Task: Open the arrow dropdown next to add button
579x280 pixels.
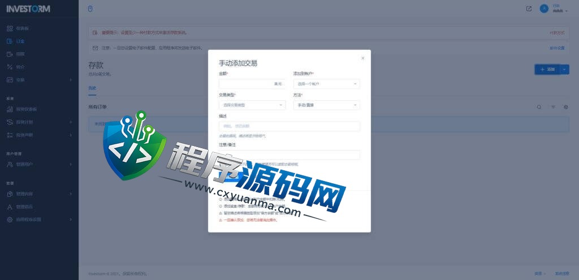Action: coord(565,70)
